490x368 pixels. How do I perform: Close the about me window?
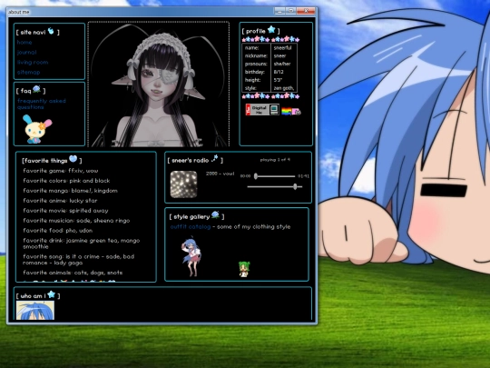click(306, 11)
